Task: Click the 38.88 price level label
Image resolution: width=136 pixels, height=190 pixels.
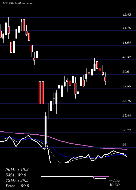Action: point(127,86)
